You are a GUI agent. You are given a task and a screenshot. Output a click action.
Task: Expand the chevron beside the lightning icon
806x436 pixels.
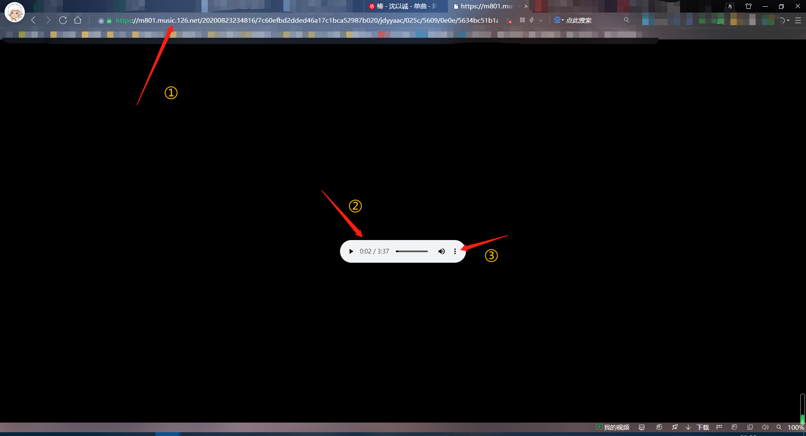coord(541,20)
